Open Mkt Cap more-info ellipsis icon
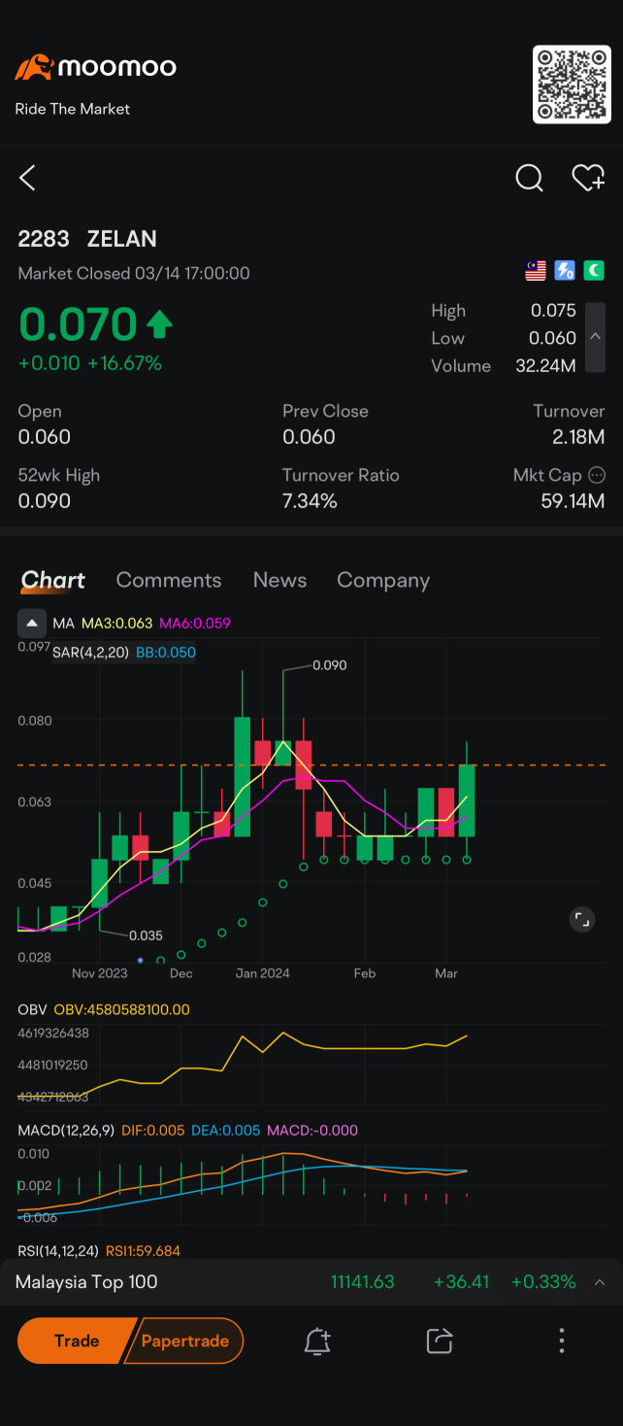 tap(597, 475)
